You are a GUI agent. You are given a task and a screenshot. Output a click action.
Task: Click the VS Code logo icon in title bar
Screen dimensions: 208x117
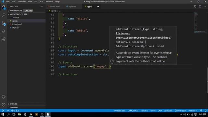tap(3, 1)
